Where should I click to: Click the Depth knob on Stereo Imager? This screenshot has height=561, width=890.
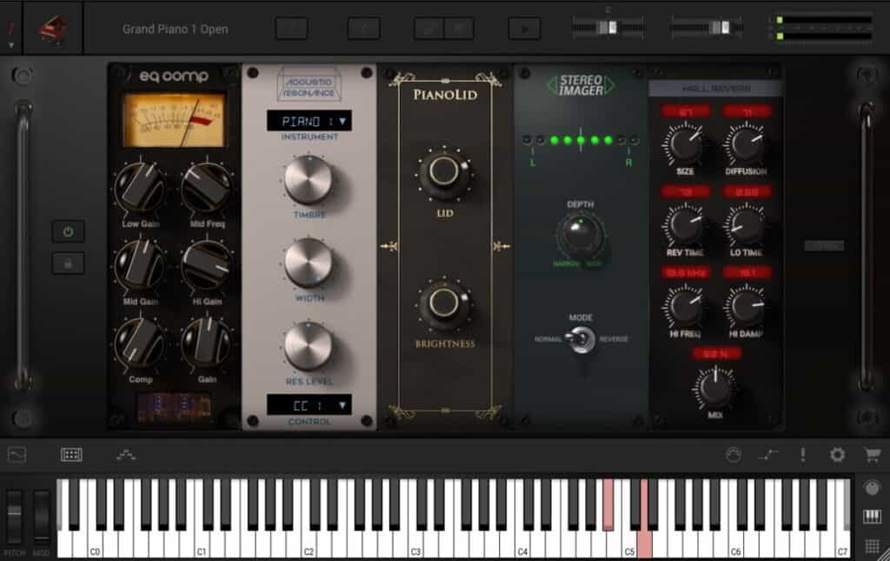pyautogui.click(x=580, y=235)
